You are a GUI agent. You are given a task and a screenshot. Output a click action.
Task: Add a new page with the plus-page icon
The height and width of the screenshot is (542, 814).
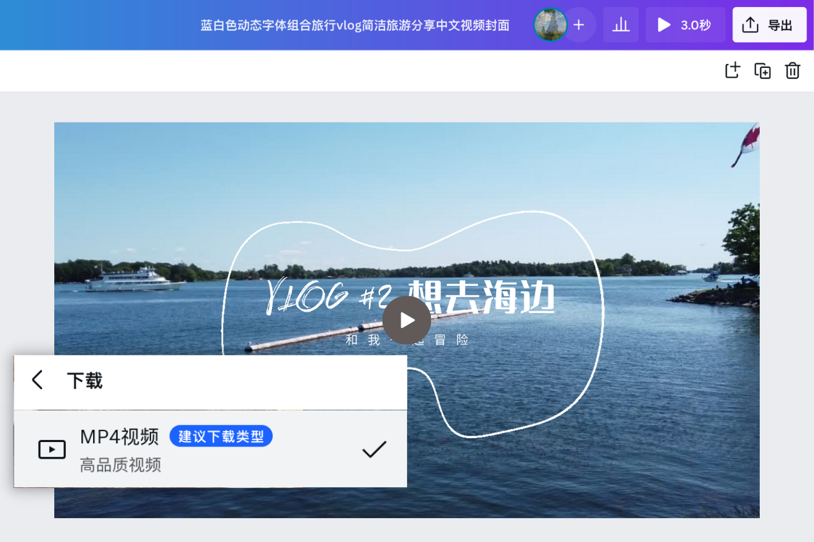point(732,71)
